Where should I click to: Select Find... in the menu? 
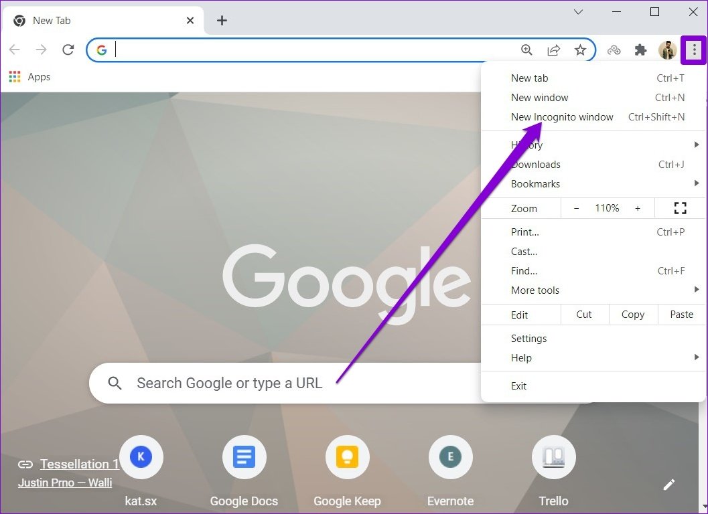[x=593, y=271]
